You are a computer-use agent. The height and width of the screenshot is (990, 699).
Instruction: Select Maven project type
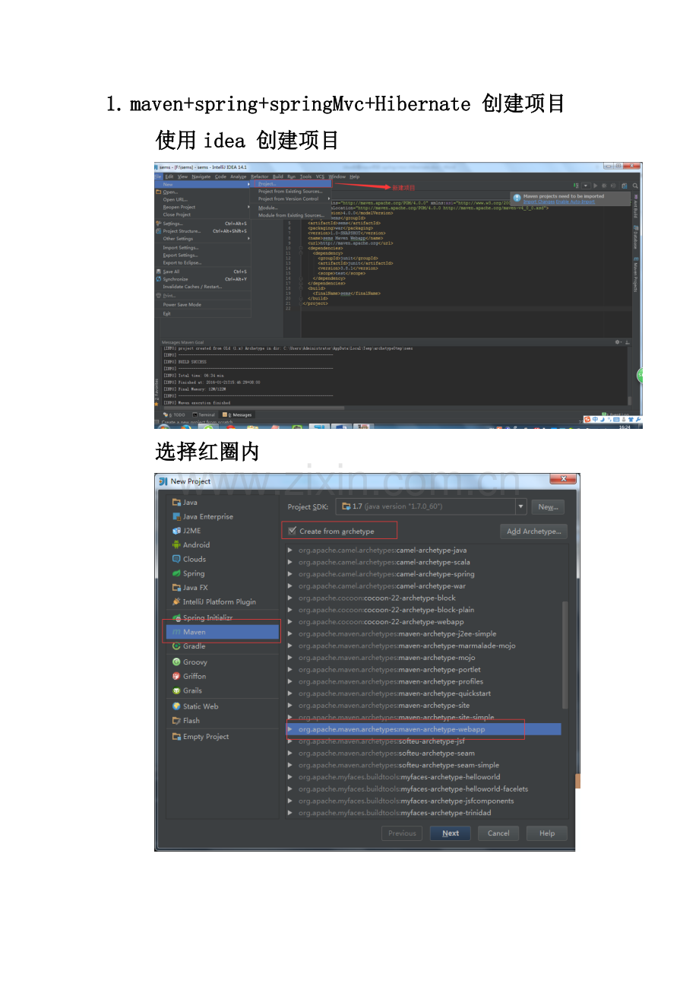[223, 632]
